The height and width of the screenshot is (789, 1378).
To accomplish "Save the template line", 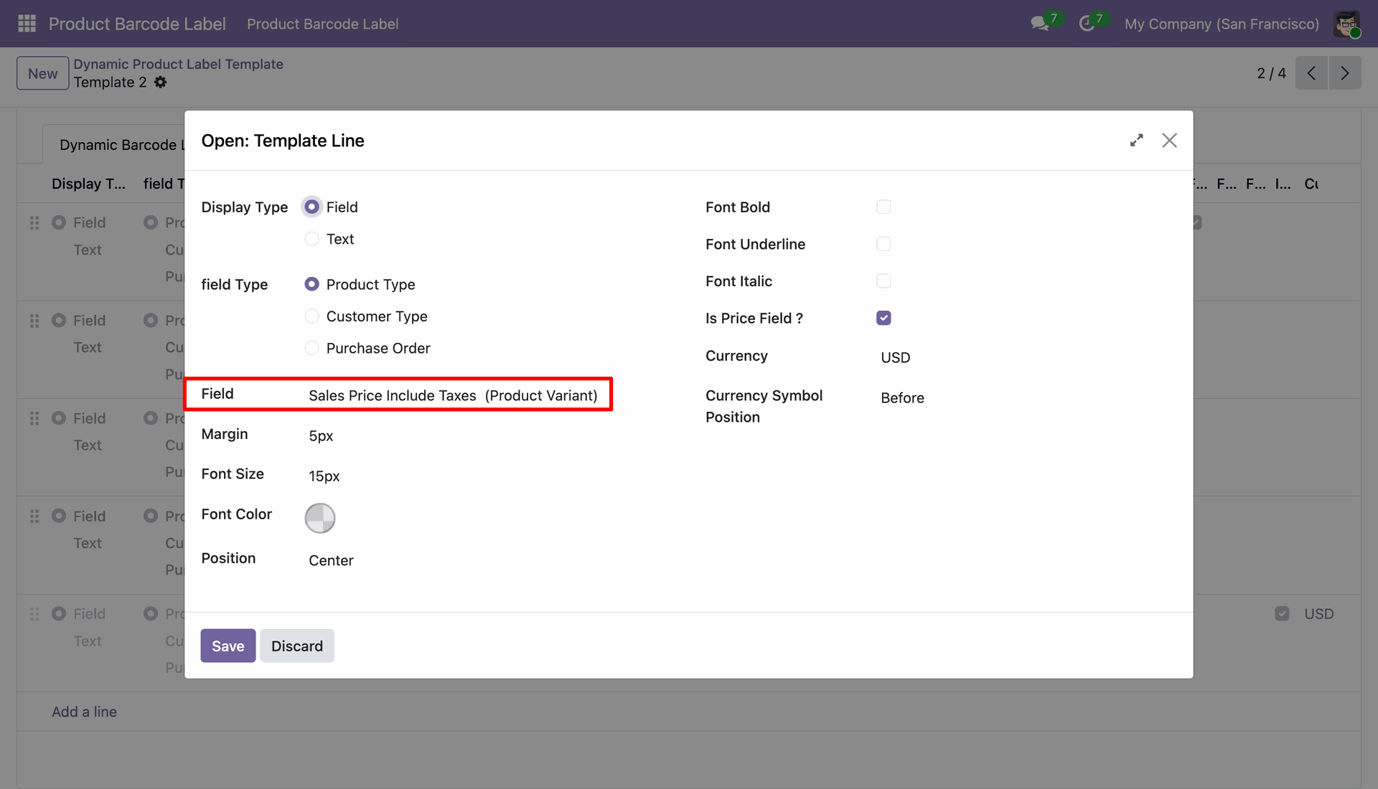I will click(x=228, y=646).
